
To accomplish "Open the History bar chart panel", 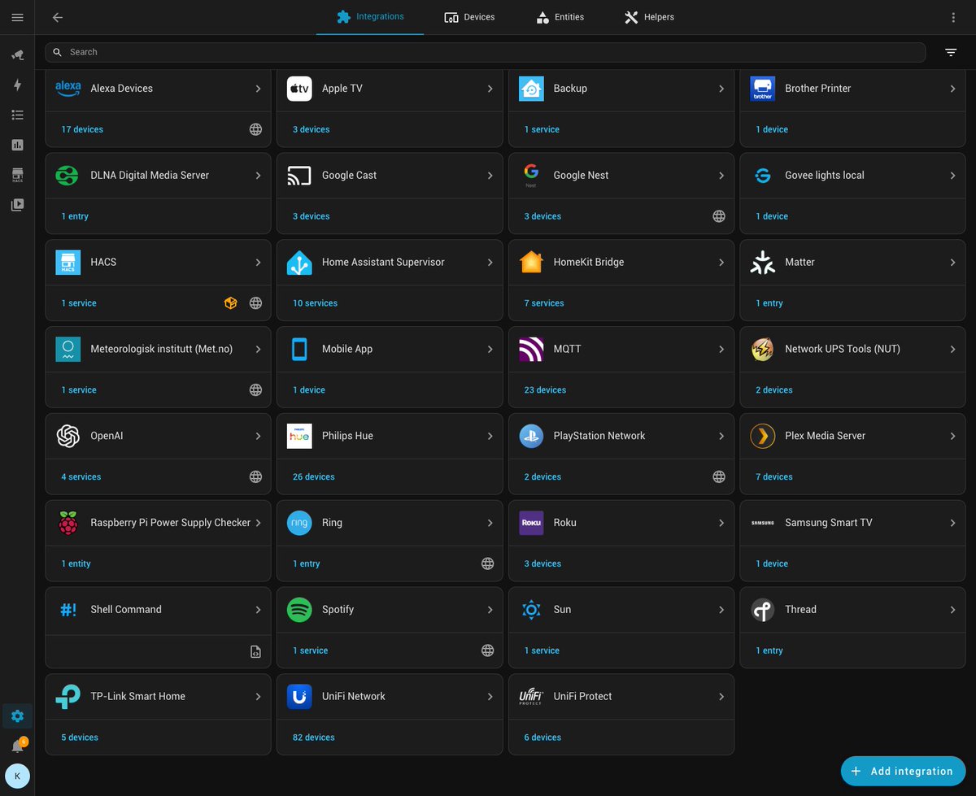I will point(17,145).
